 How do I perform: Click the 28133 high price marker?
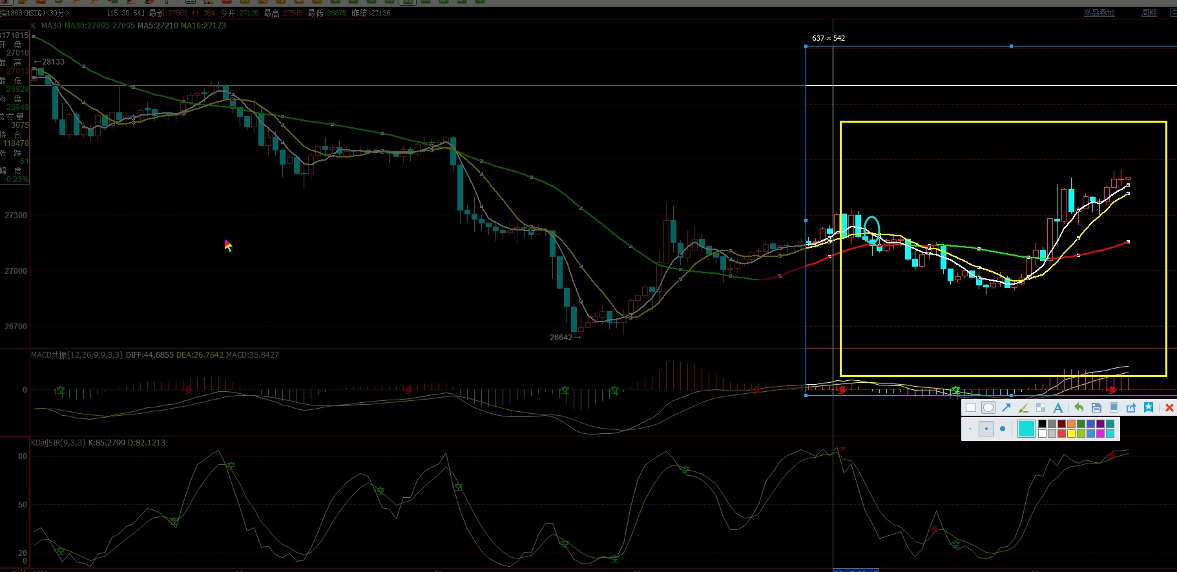point(53,62)
